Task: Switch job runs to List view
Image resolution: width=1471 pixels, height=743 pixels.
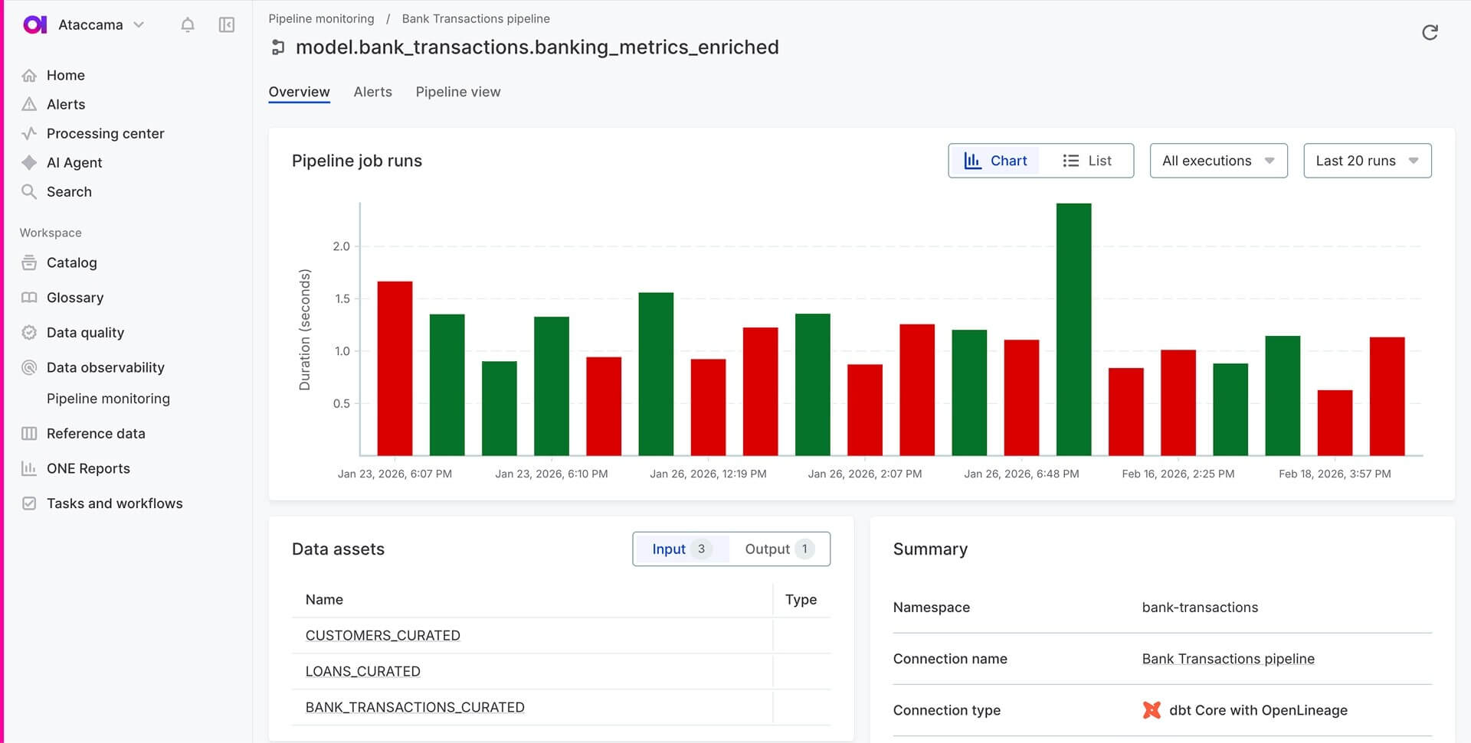Action: tap(1086, 161)
